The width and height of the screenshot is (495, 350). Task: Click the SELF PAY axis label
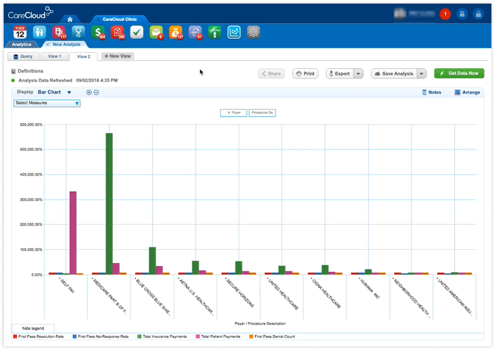coord(67,286)
